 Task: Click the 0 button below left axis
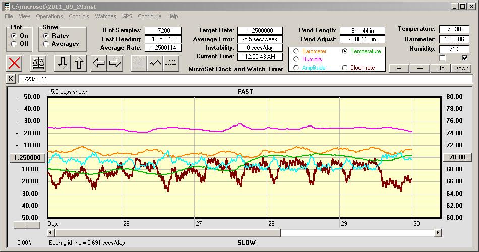pyautogui.click(x=27, y=225)
